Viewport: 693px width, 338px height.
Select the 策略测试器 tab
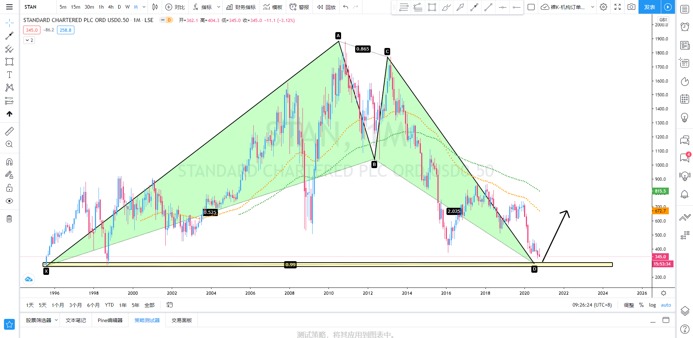(x=147, y=320)
